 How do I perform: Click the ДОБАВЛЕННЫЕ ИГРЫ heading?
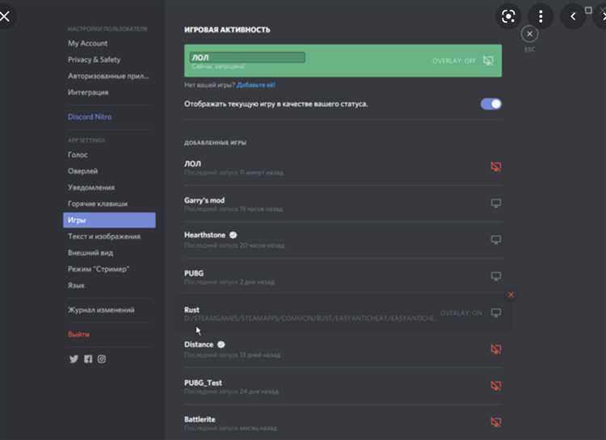pyautogui.click(x=215, y=143)
